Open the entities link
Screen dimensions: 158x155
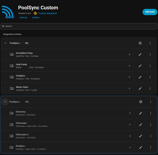tap(36, 17)
